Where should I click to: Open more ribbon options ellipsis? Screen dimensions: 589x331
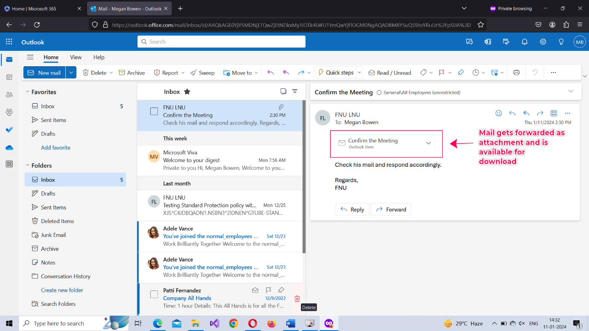point(553,73)
